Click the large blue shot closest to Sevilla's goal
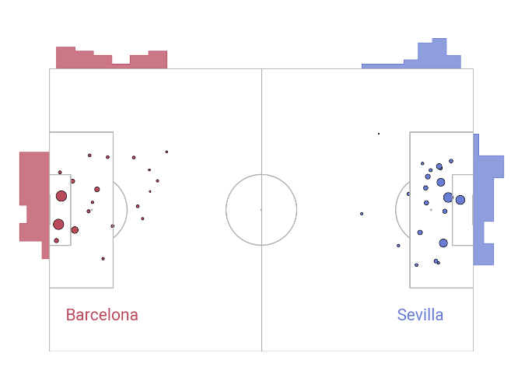This screenshot has width=525, height=374. click(460, 200)
